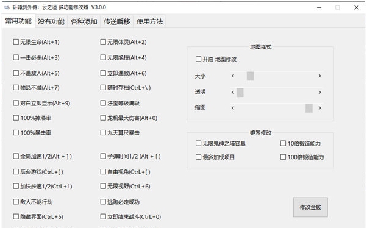
Task: Enable 自由视角 checkbox
Action: [103, 172]
